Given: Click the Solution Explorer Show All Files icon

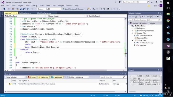Looking at the screenshot, I should pos(151,17).
